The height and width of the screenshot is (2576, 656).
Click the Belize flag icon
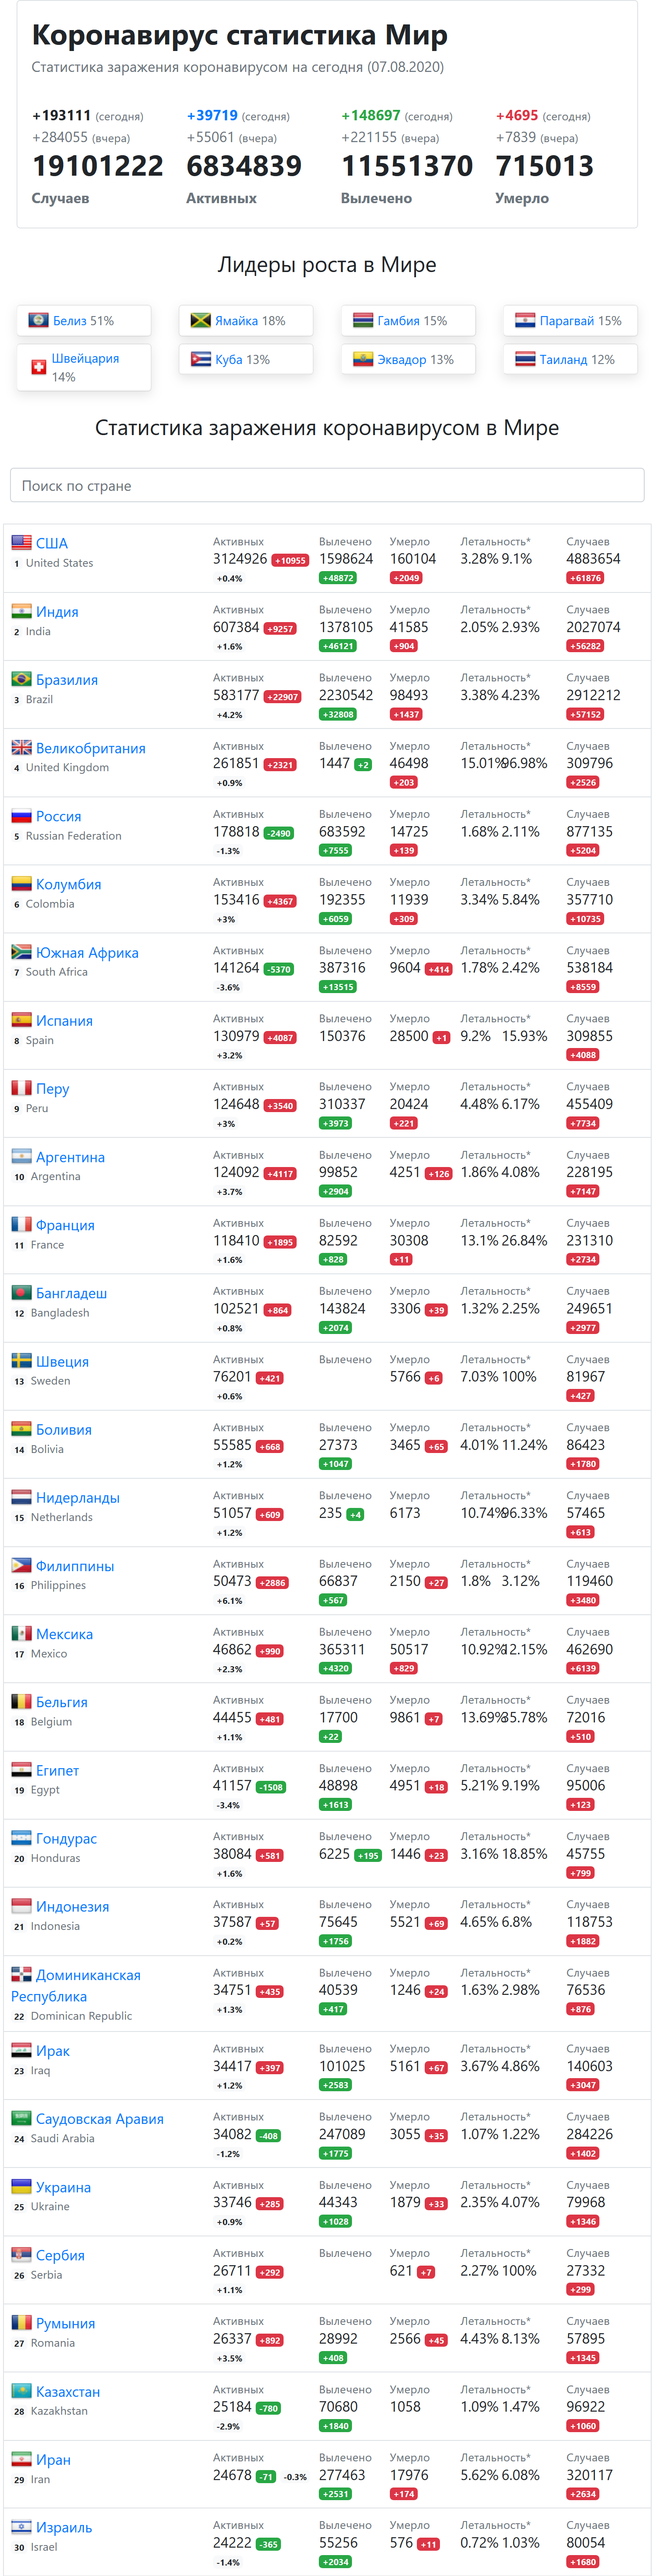coord(38,320)
